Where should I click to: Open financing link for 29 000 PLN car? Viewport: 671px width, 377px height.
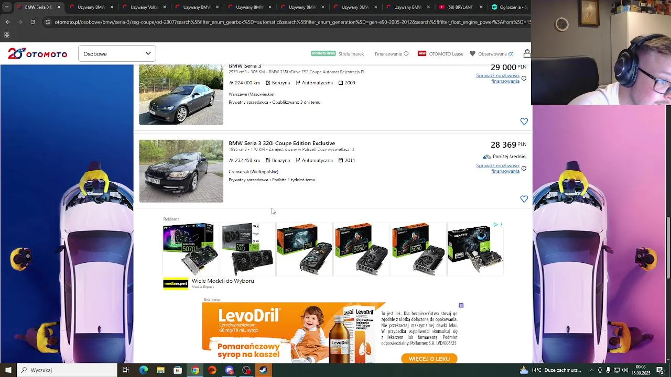(x=497, y=79)
